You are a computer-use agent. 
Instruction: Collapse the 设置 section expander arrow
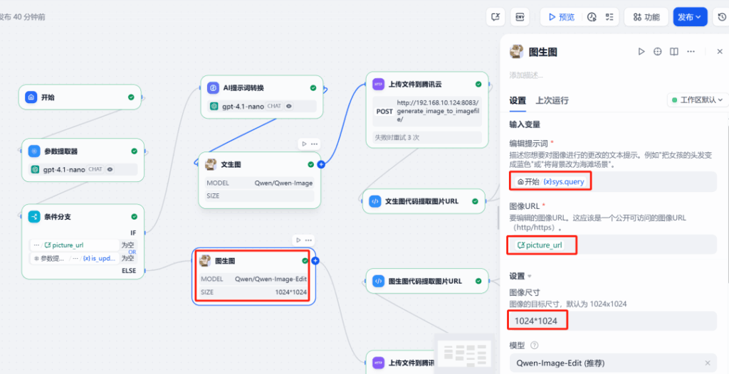(x=530, y=276)
